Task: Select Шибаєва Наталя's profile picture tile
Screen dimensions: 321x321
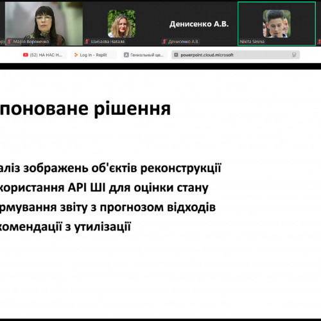Action: coord(121,24)
